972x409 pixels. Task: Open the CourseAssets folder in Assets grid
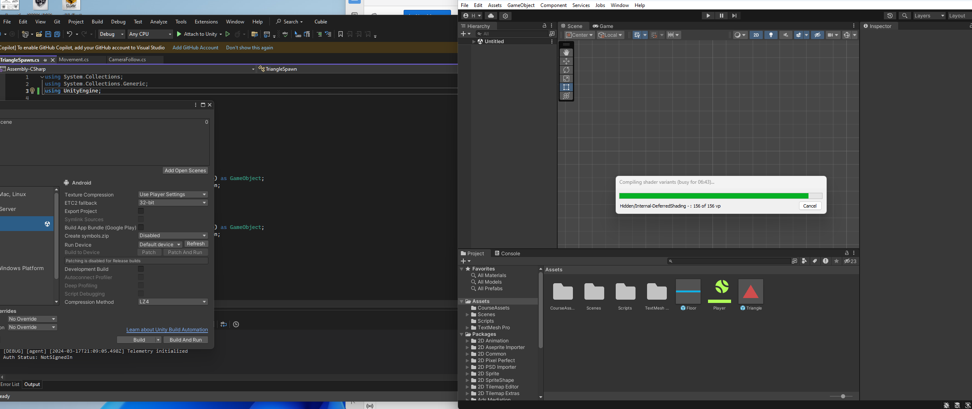tap(563, 291)
